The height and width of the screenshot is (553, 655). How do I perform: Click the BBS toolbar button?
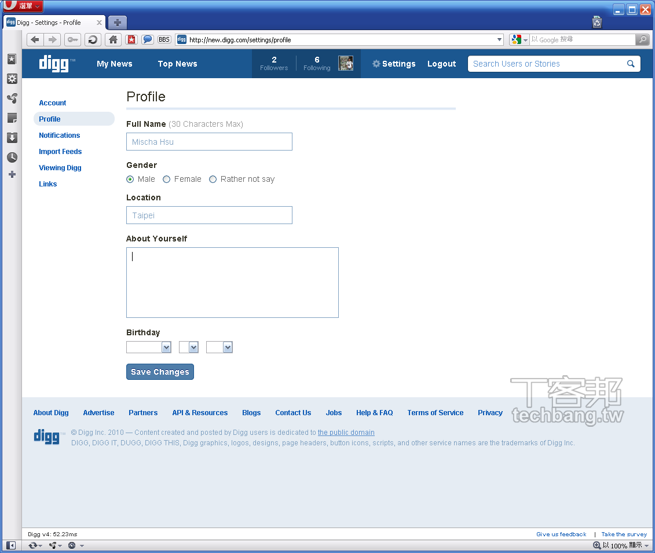coord(164,39)
